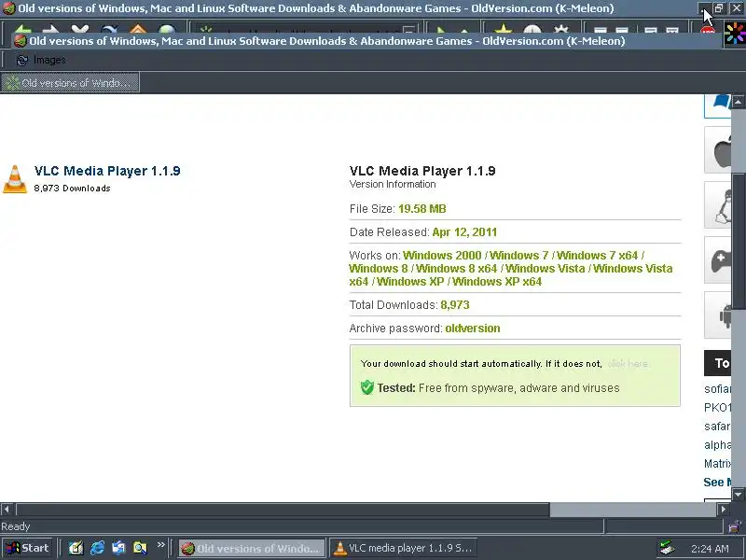Click the green Tested shield checkmark icon
746x560 pixels.
point(366,387)
